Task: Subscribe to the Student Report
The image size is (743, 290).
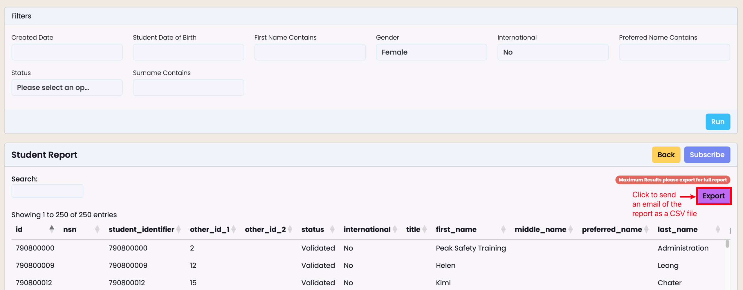Action: tap(707, 155)
